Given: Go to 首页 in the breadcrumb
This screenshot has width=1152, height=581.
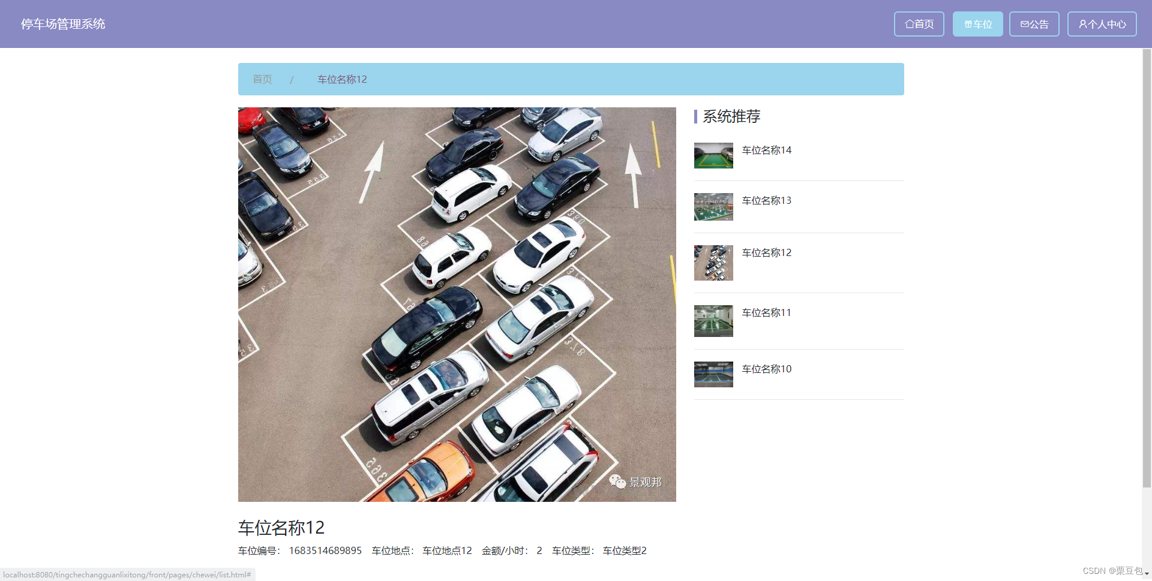Looking at the screenshot, I should tap(262, 79).
